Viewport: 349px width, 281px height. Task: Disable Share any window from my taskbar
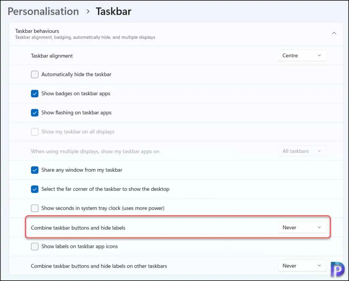coord(35,170)
